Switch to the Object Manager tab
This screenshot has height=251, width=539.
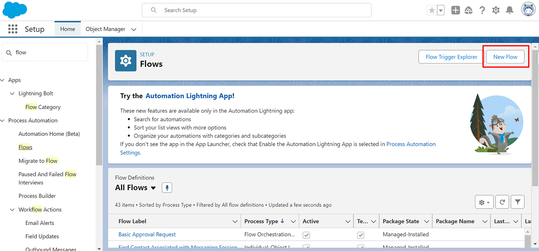(105, 29)
